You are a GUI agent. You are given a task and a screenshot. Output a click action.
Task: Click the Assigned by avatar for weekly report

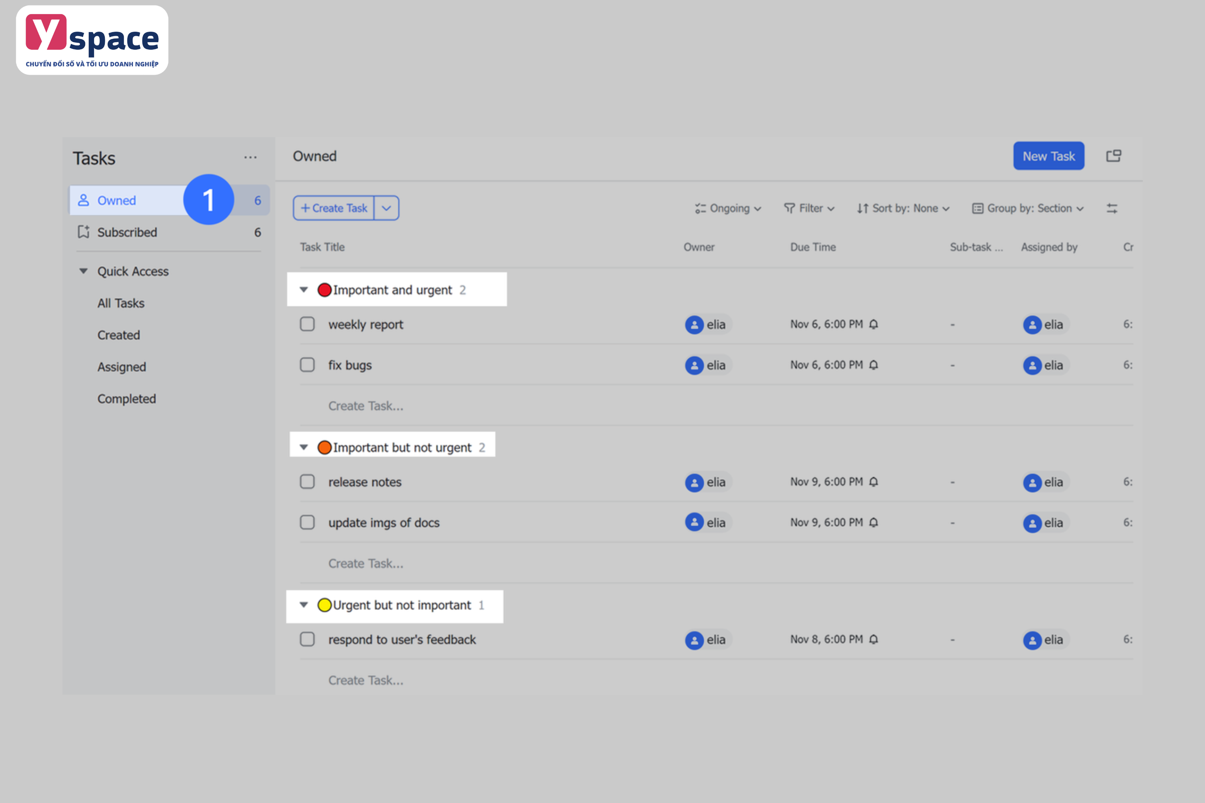click(x=1032, y=325)
